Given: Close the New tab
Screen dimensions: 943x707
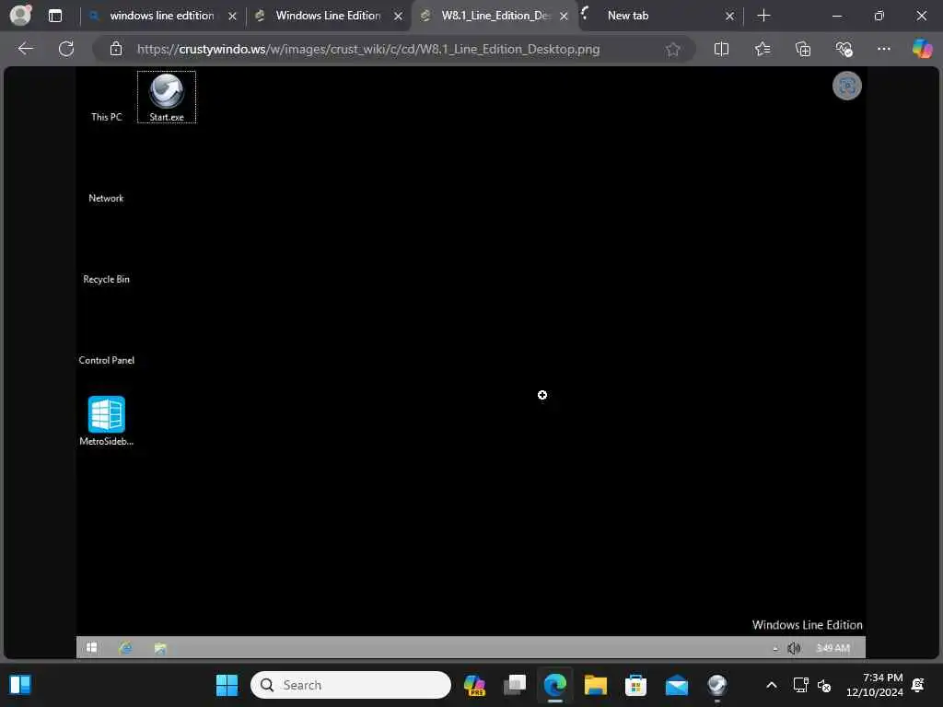Looking at the screenshot, I should [x=729, y=17].
